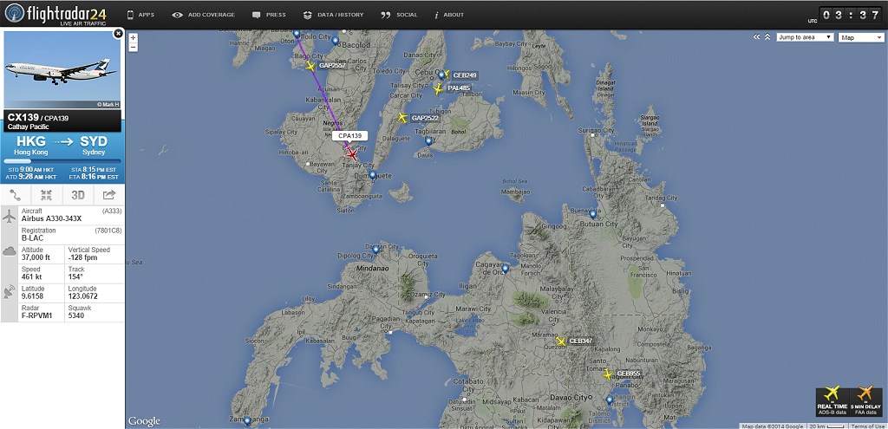Viewport: 888px width, 429px height.
Task: Zoom out the map with minus button
Action: 132,47
